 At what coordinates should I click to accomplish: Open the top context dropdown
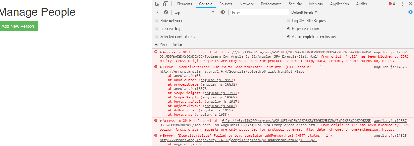coord(194,12)
